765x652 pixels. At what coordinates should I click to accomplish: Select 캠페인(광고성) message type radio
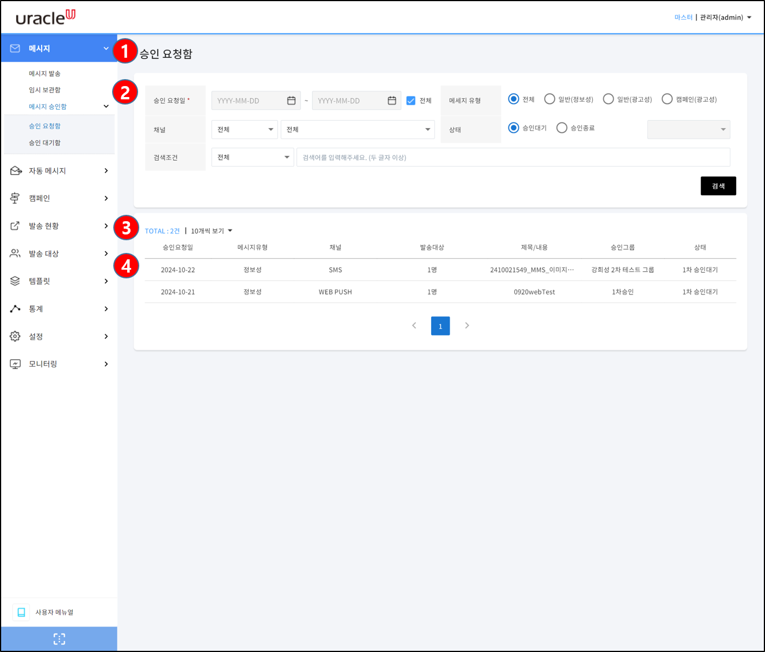click(x=667, y=99)
